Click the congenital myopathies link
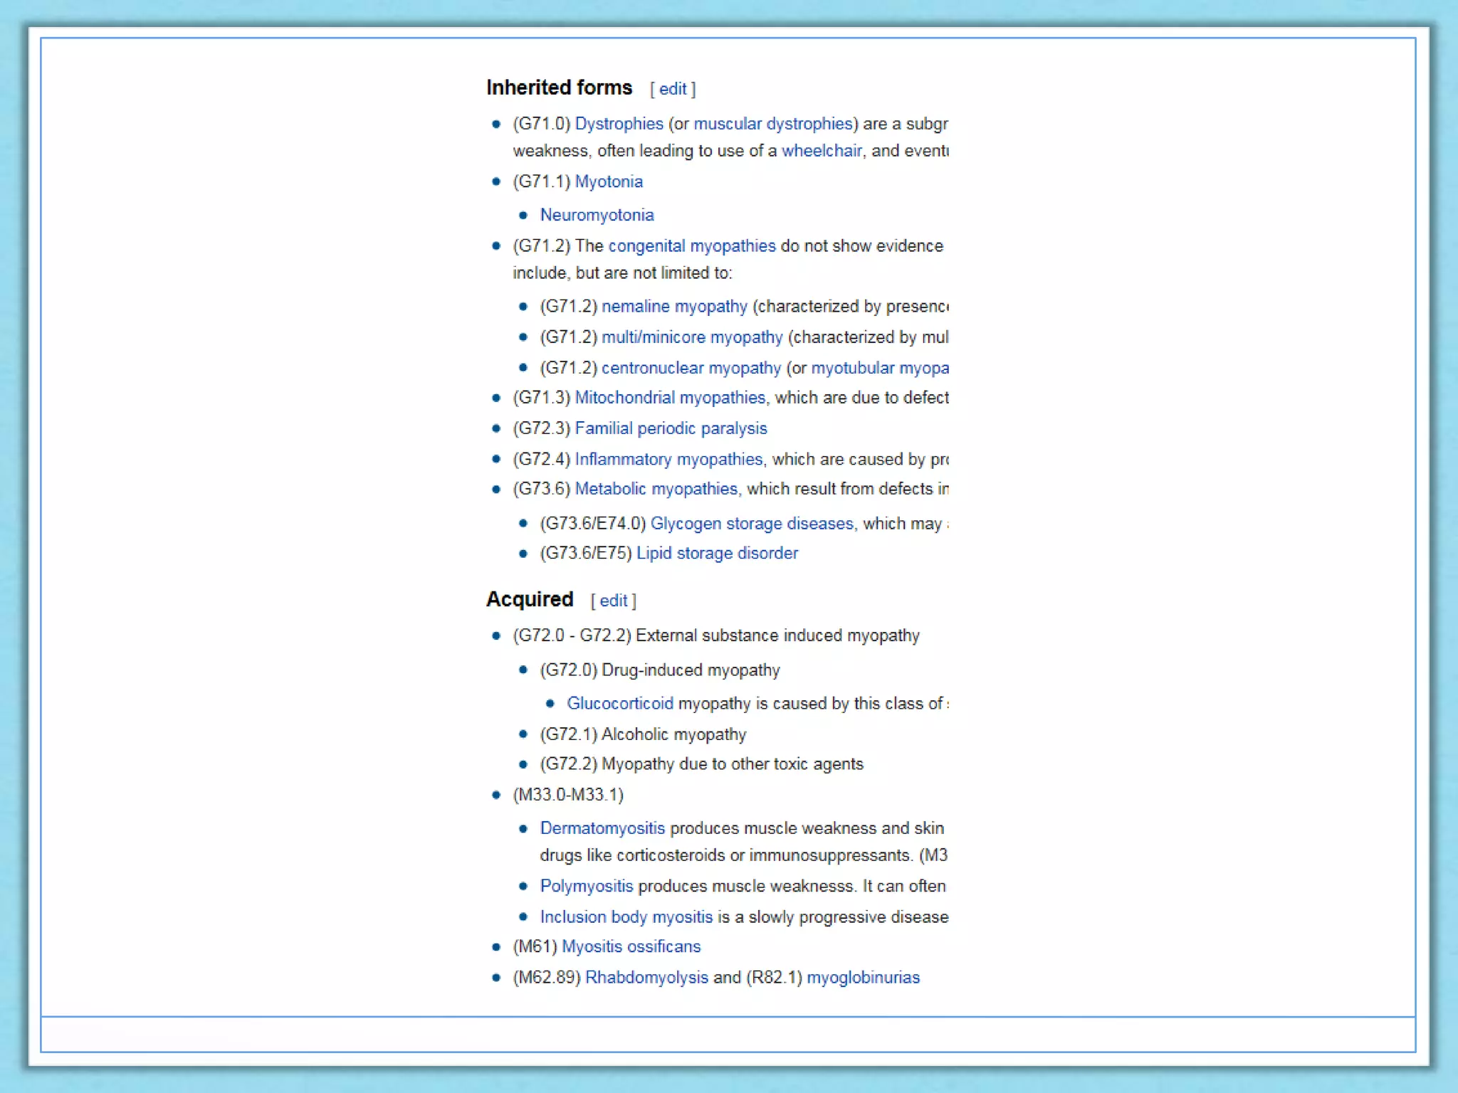The height and width of the screenshot is (1093, 1458). 692,245
